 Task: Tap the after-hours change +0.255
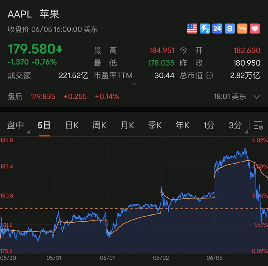pyautogui.click(x=75, y=97)
